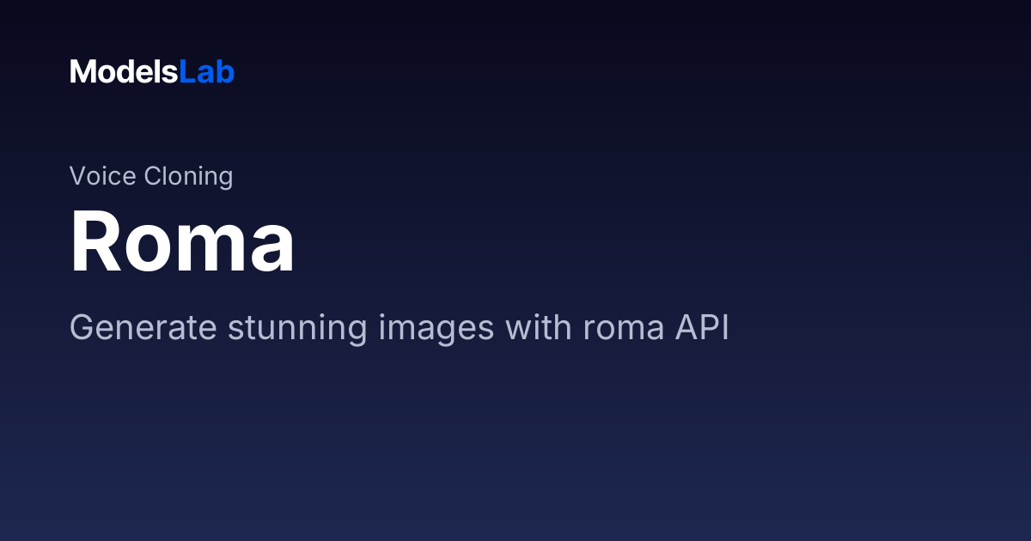Click the word "Voice" above the title

pos(102,176)
